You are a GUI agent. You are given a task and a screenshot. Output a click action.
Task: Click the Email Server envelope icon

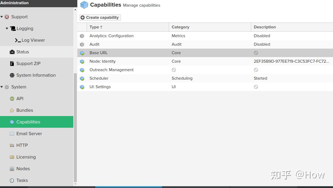[x=12, y=134]
